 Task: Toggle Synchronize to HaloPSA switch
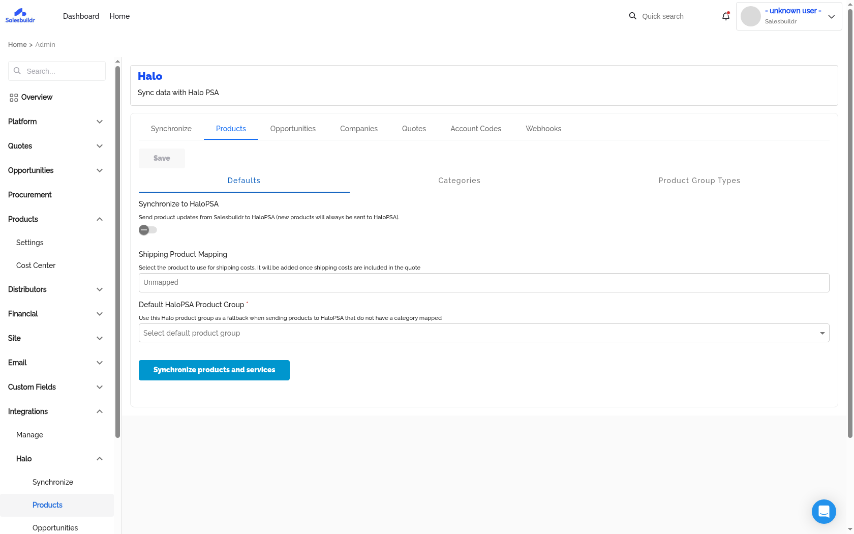[x=147, y=230]
